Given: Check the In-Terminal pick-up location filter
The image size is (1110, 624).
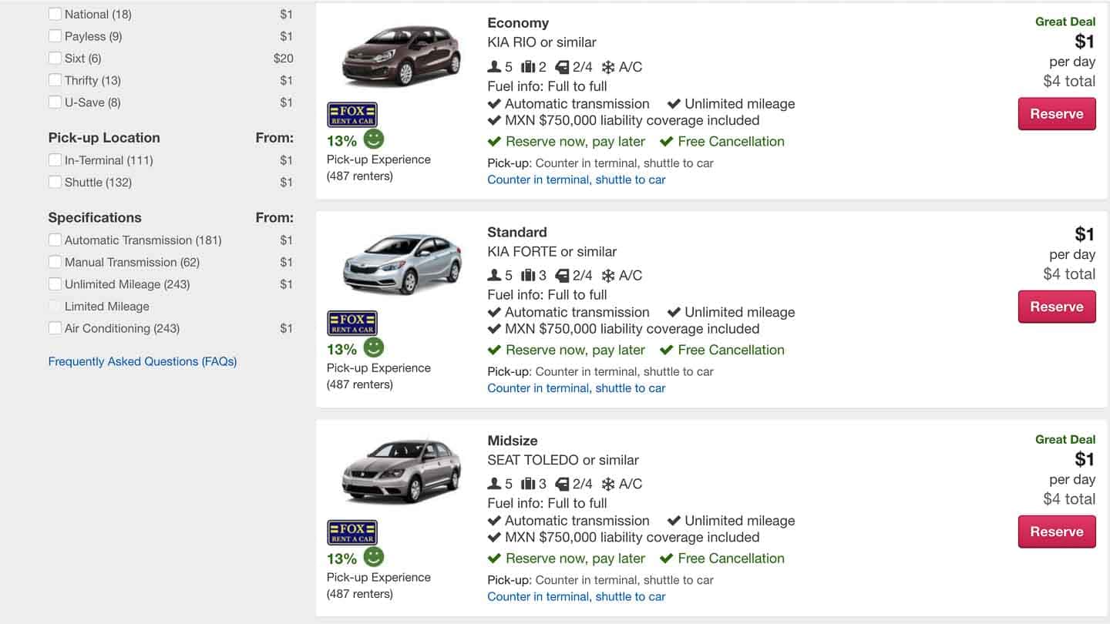Looking at the screenshot, I should [55, 159].
